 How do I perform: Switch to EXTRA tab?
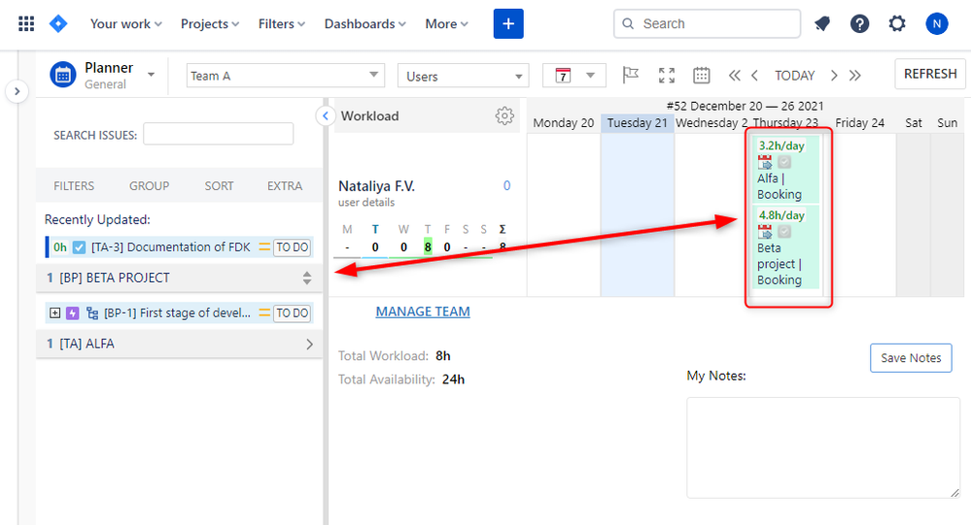(x=285, y=186)
